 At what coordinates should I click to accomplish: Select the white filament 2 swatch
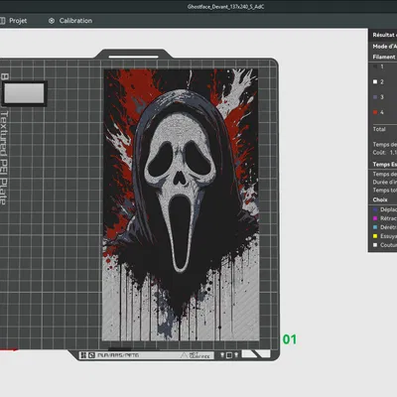375,81
